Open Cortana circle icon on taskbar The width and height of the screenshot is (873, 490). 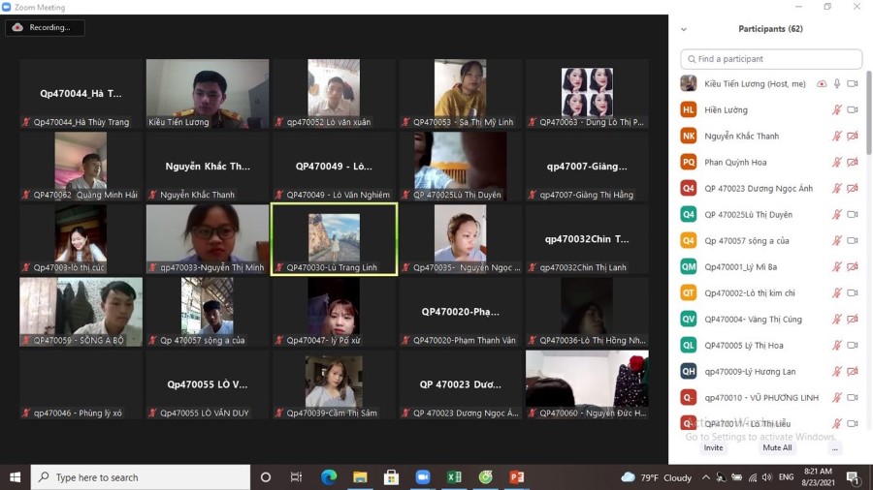click(266, 477)
